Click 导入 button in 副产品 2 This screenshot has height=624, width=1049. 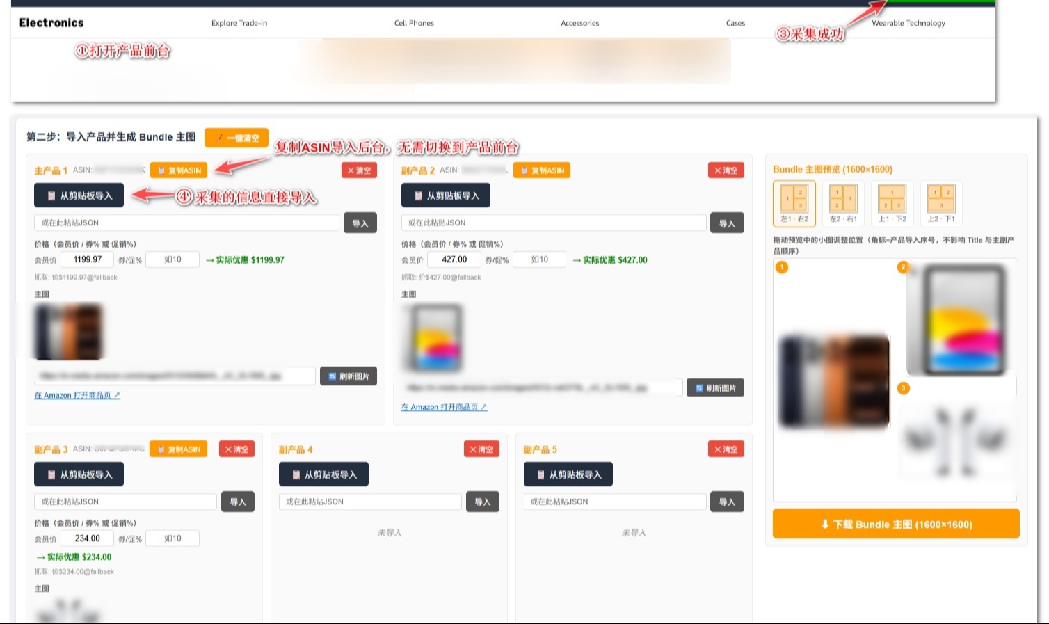[x=727, y=223]
